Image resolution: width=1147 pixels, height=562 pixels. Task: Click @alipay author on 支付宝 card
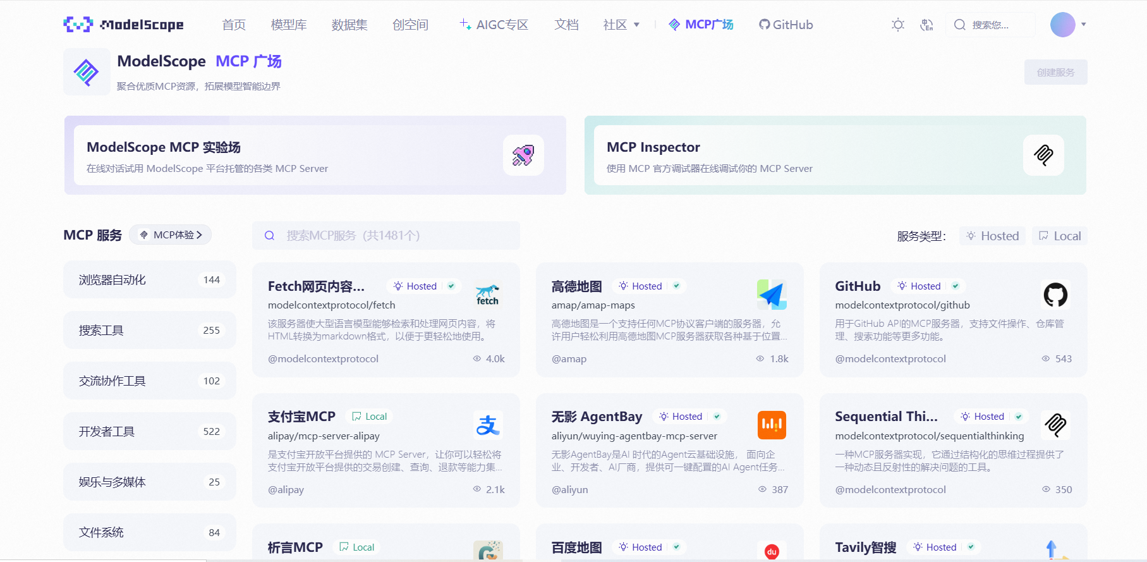tap(286, 490)
